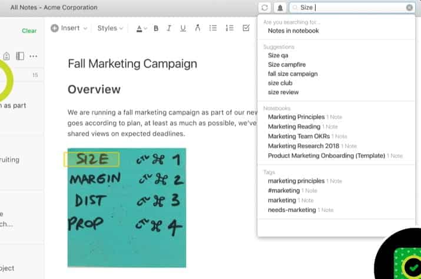Click the green Clear link

(x=29, y=31)
